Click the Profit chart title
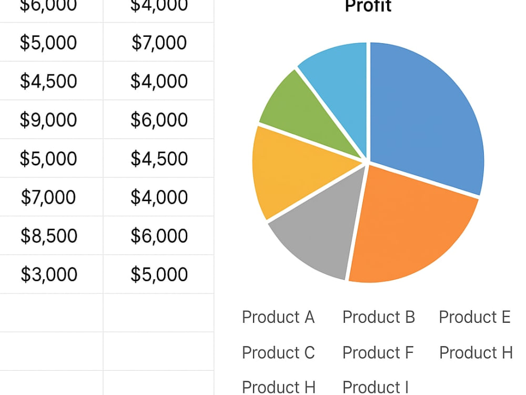The image size is (526, 395). [x=368, y=6]
